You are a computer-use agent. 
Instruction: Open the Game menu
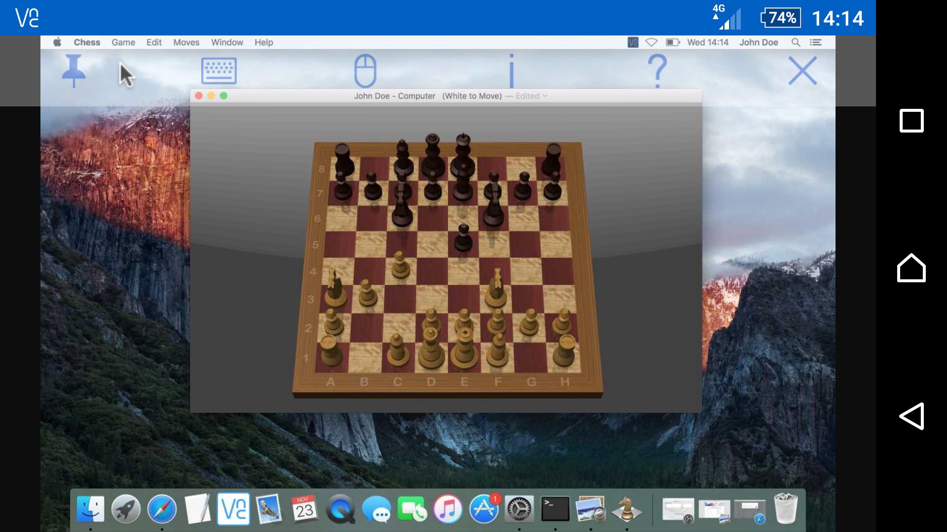[123, 42]
